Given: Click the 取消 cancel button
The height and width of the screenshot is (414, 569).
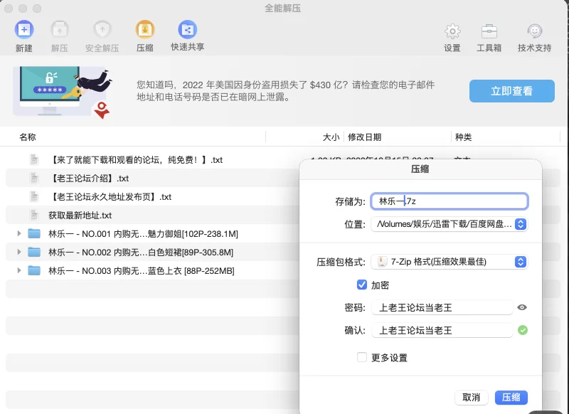Looking at the screenshot, I should click(471, 398).
